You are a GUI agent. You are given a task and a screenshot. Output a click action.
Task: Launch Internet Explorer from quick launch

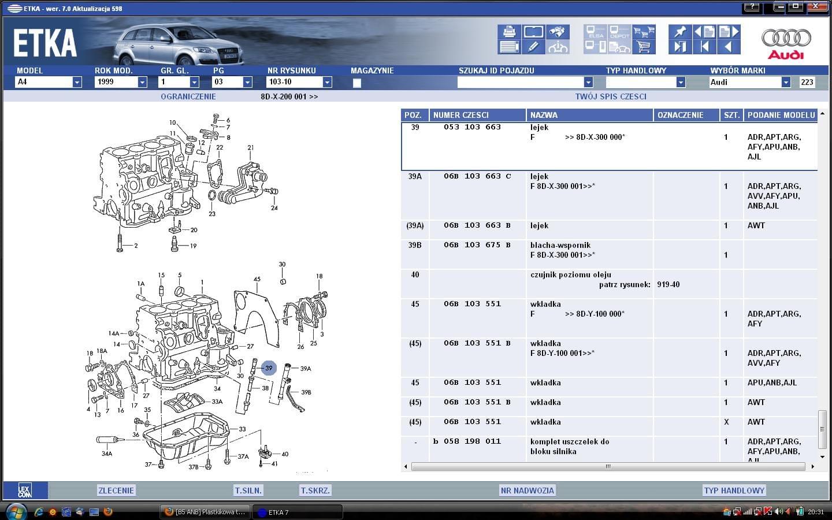39,511
